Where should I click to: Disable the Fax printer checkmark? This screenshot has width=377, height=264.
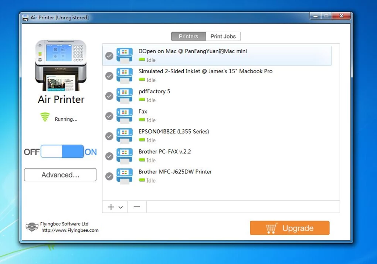click(109, 116)
